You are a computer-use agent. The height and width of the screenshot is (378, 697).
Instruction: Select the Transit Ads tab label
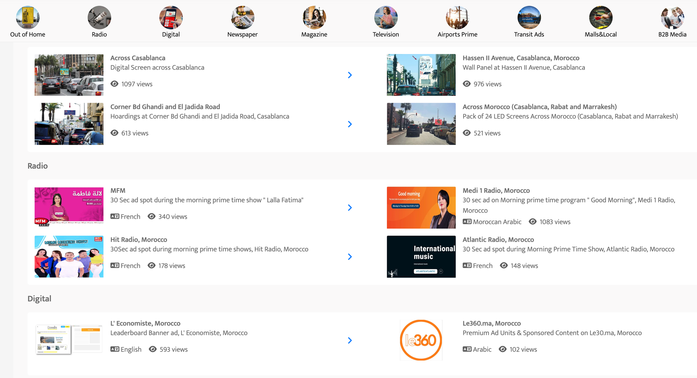pos(529,34)
